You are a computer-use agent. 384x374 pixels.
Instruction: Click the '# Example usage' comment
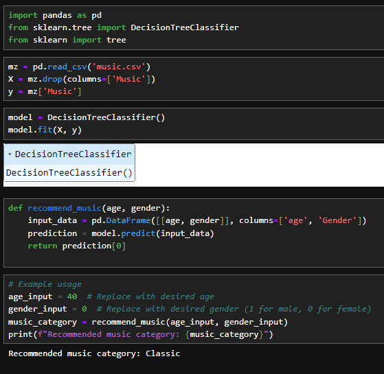[x=45, y=284]
